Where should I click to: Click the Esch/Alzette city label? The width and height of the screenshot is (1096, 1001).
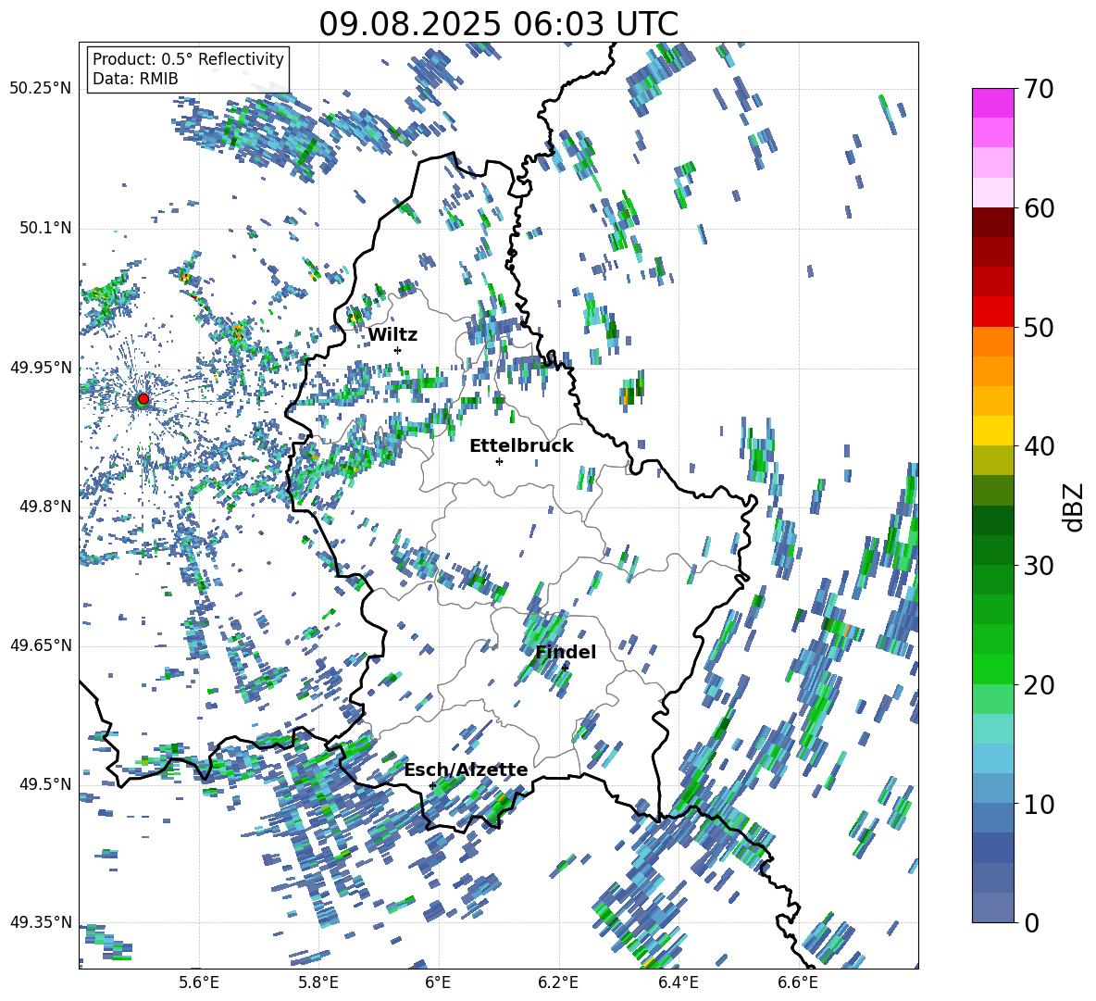pyautogui.click(x=467, y=770)
